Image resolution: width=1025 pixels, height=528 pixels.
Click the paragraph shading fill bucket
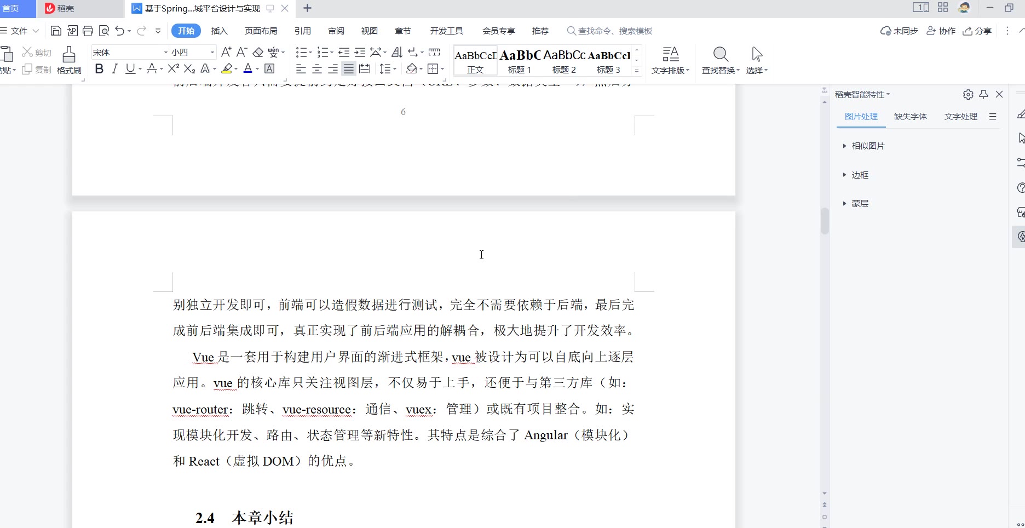pyautogui.click(x=412, y=68)
